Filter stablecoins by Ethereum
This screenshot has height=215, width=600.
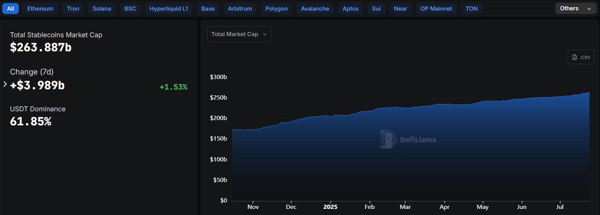(40, 9)
